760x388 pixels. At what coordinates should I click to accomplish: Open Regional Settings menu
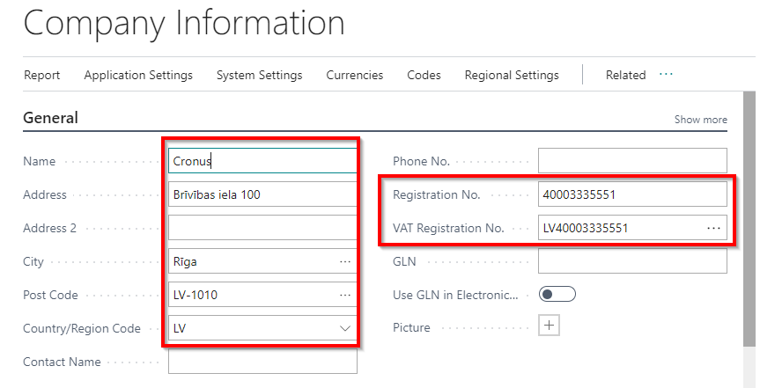pyautogui.click(x=512, y=75)
